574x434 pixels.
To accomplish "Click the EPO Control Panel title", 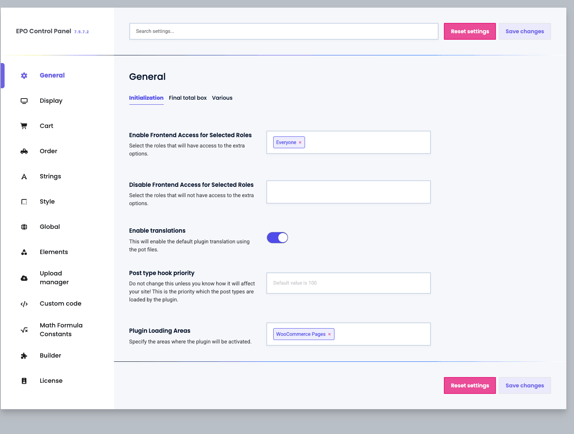I will [x=44, y=31].
